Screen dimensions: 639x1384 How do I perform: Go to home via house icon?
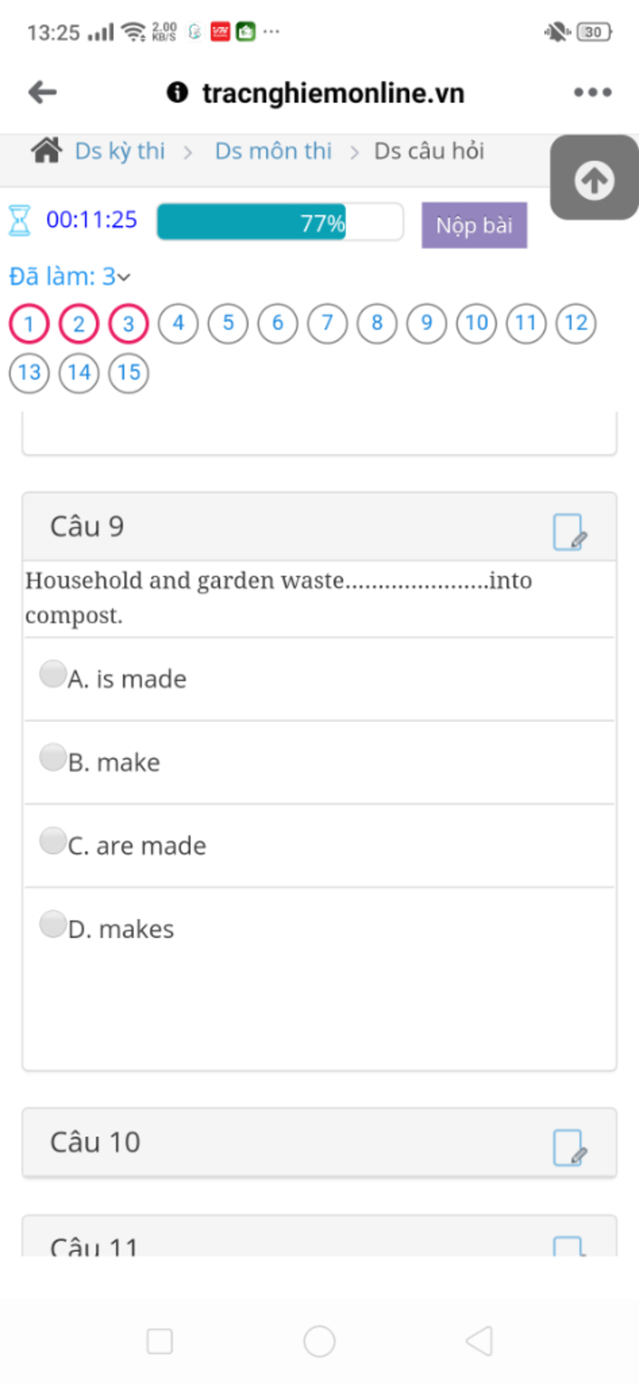coord(47,150)
